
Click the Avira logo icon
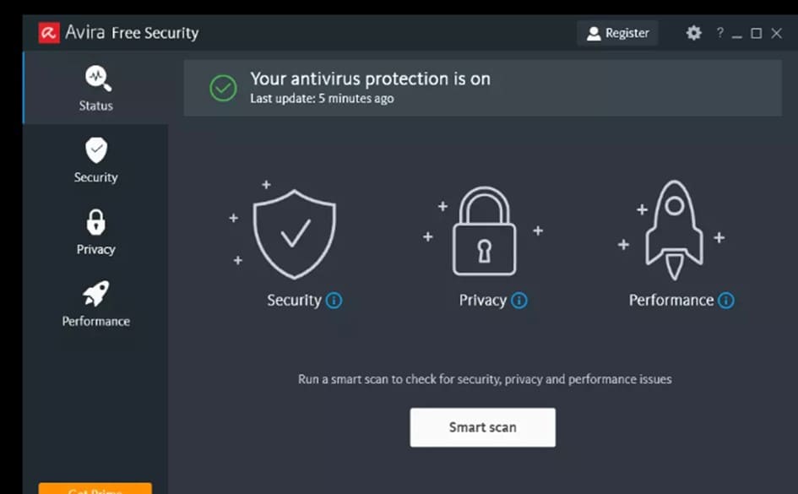click(x=48, y=32)
